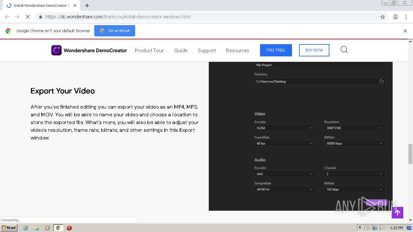This screenshot has height=232, width=413.
Task: Open the Windows Start button
Action: click(9, 228)
